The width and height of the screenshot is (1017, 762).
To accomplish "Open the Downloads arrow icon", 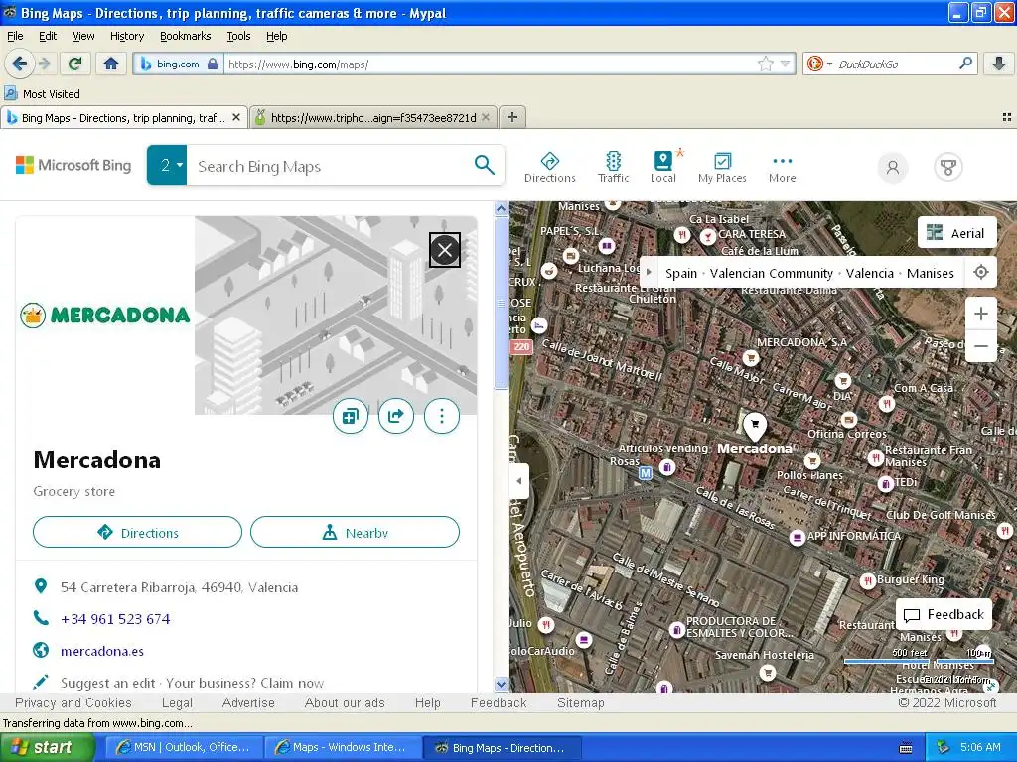I will [x=999, y=63].
